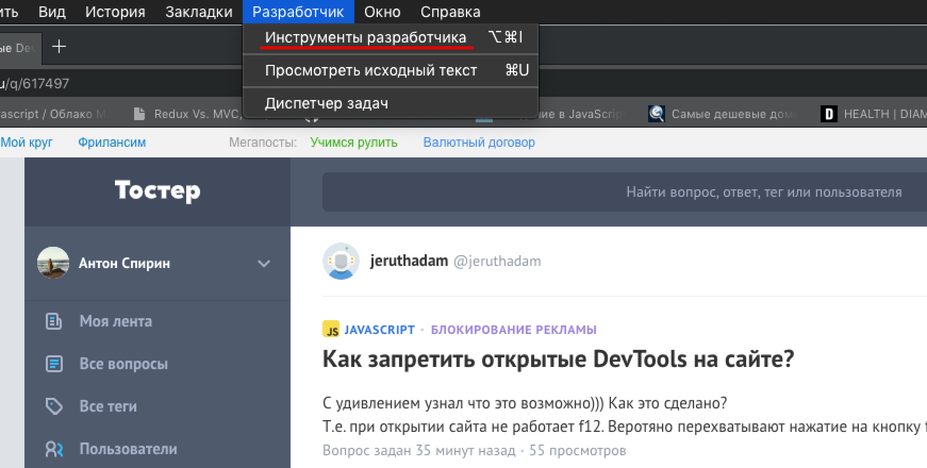Click the Самые дешевые bookmark favicon
Image resolution: width=927 pixels, height=468 pixels.
pos(657,113)
